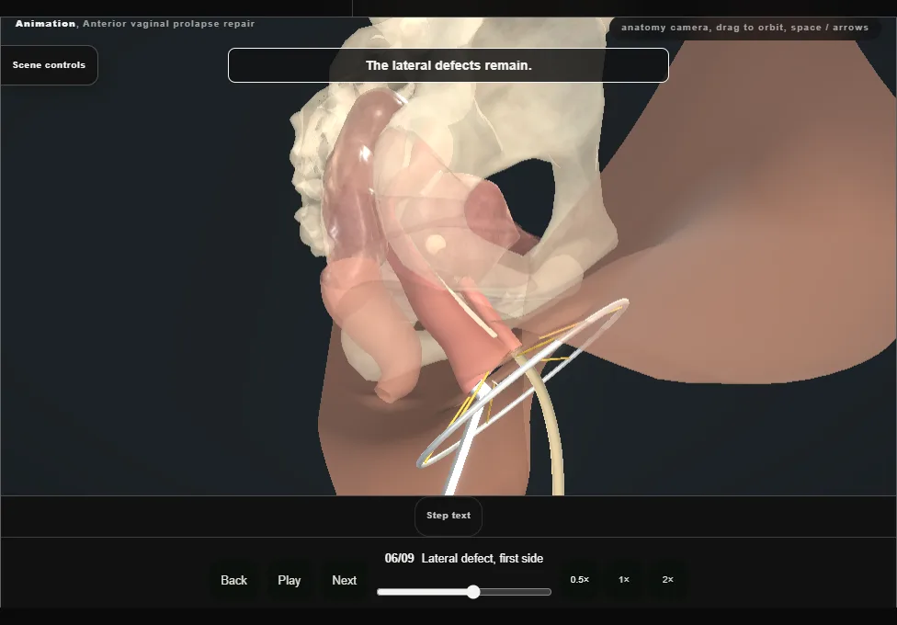Viewport: 897px width, 625px height.
Task: Click the 'anatomy camera, drag to orbit' hint label
Action: tap(744, 28)
